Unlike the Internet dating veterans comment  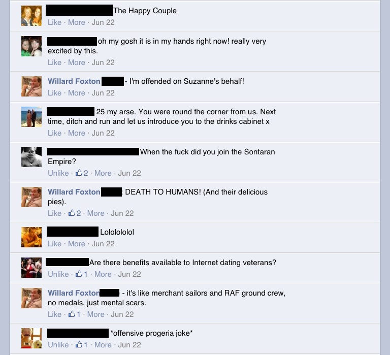pyautogui.click(x=58, y=274)
